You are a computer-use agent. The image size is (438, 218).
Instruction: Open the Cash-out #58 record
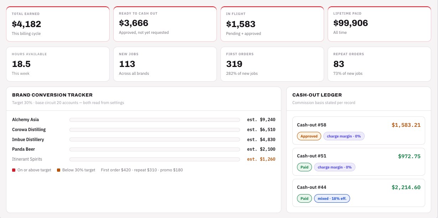tap(359, 130)
